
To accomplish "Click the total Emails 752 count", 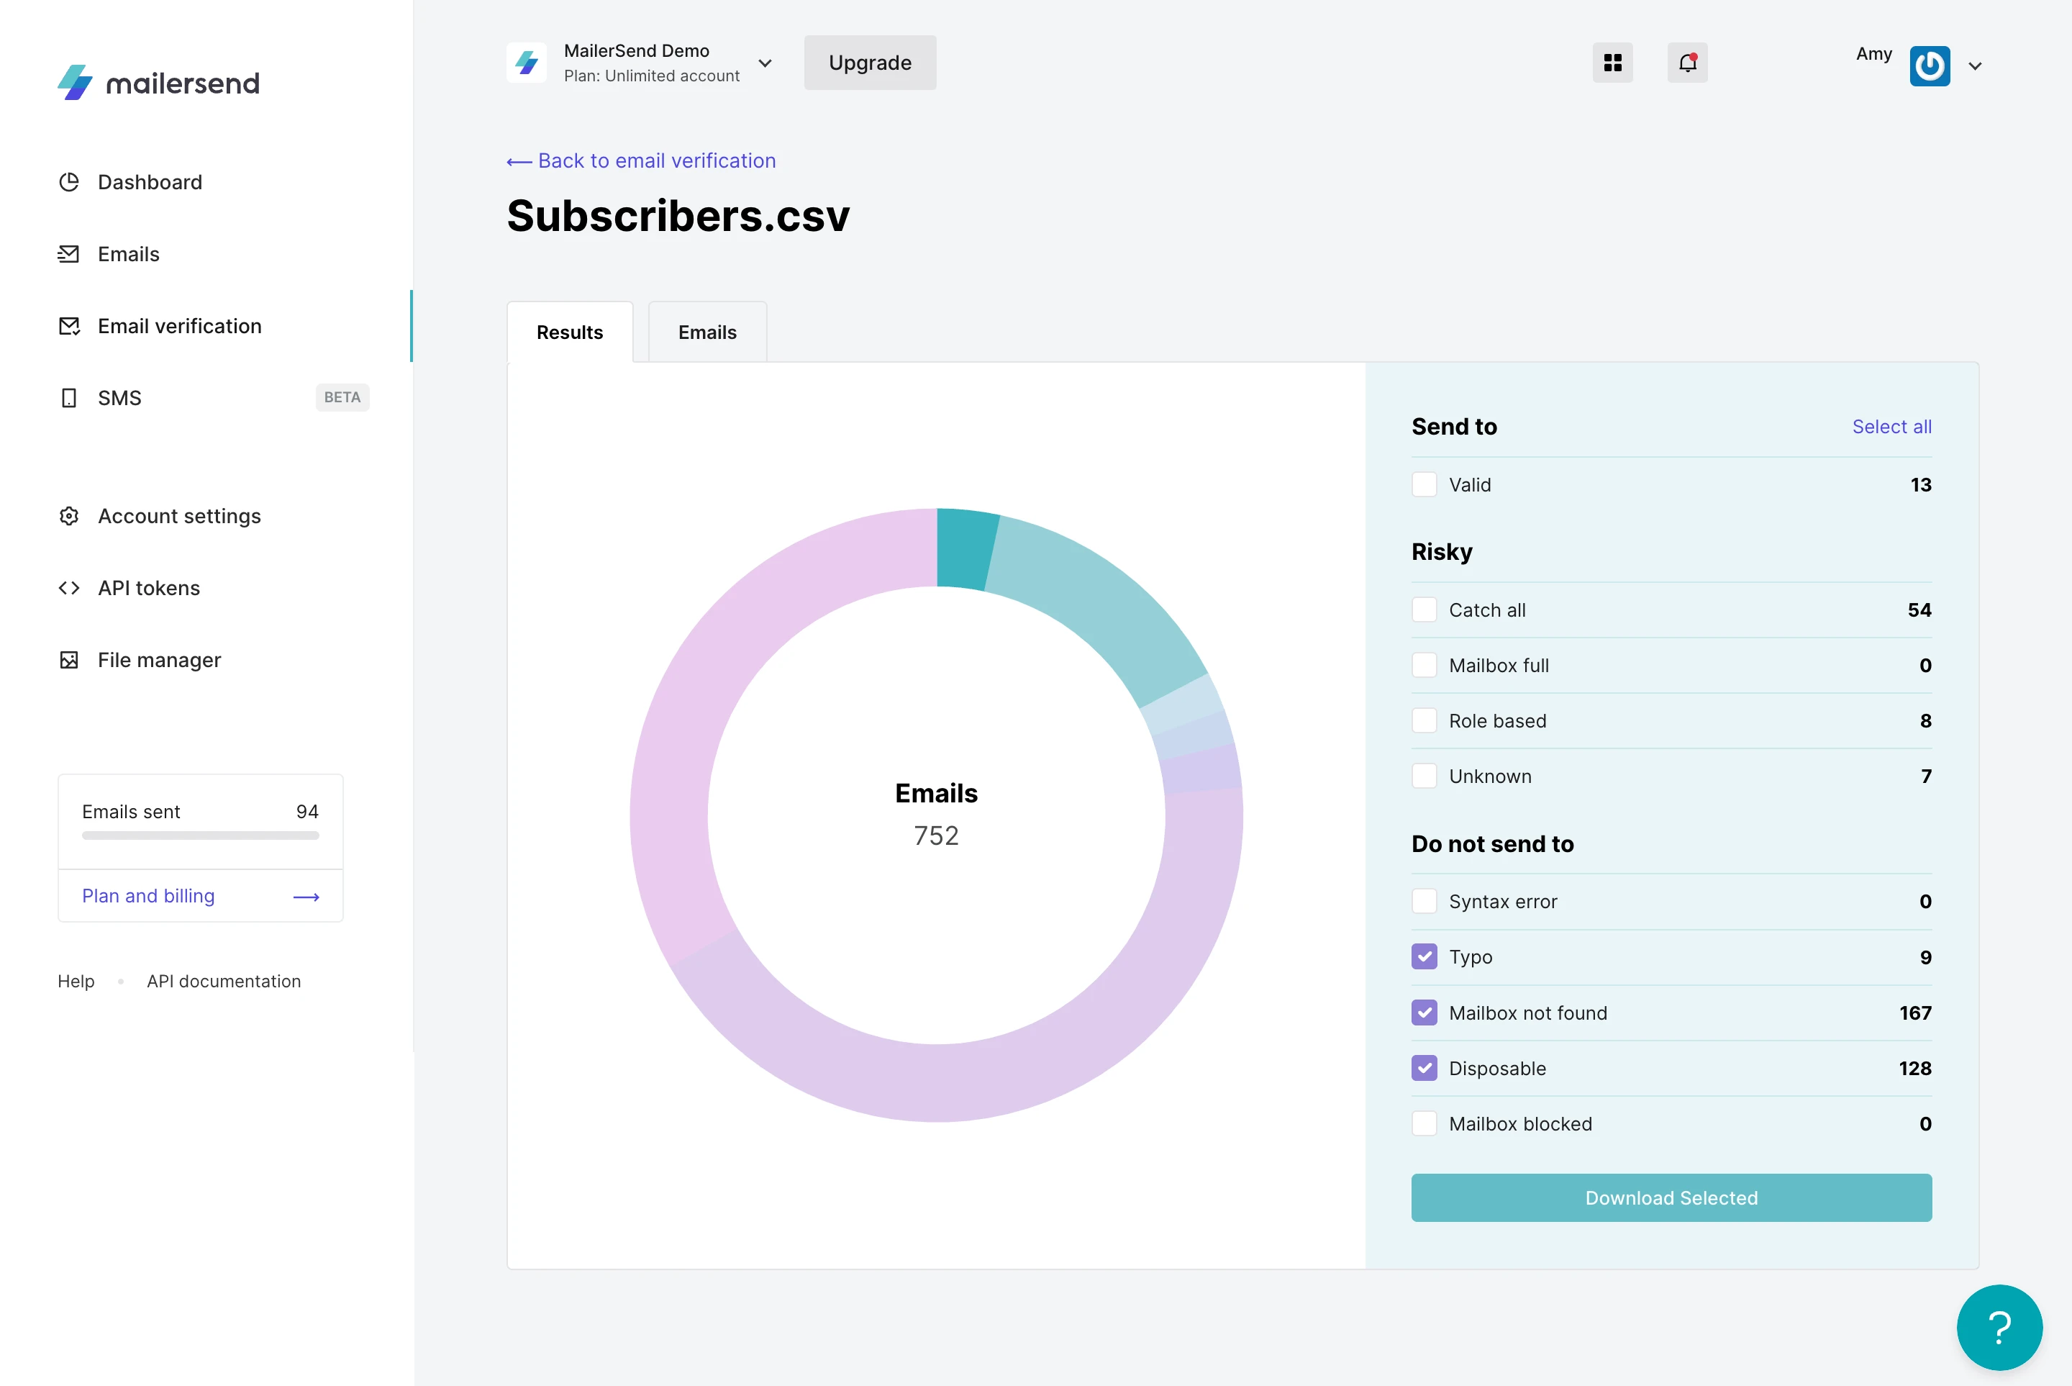I will pos(937,836).
